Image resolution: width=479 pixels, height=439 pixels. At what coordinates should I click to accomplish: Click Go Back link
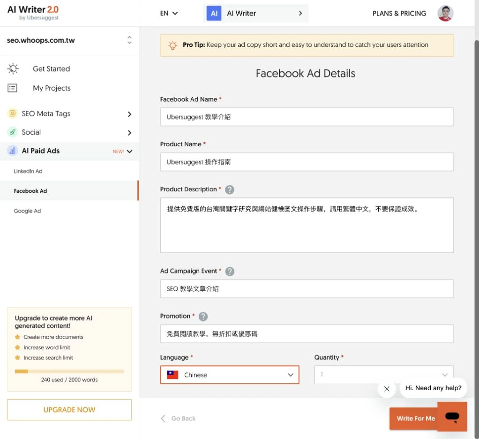(183, 418)
